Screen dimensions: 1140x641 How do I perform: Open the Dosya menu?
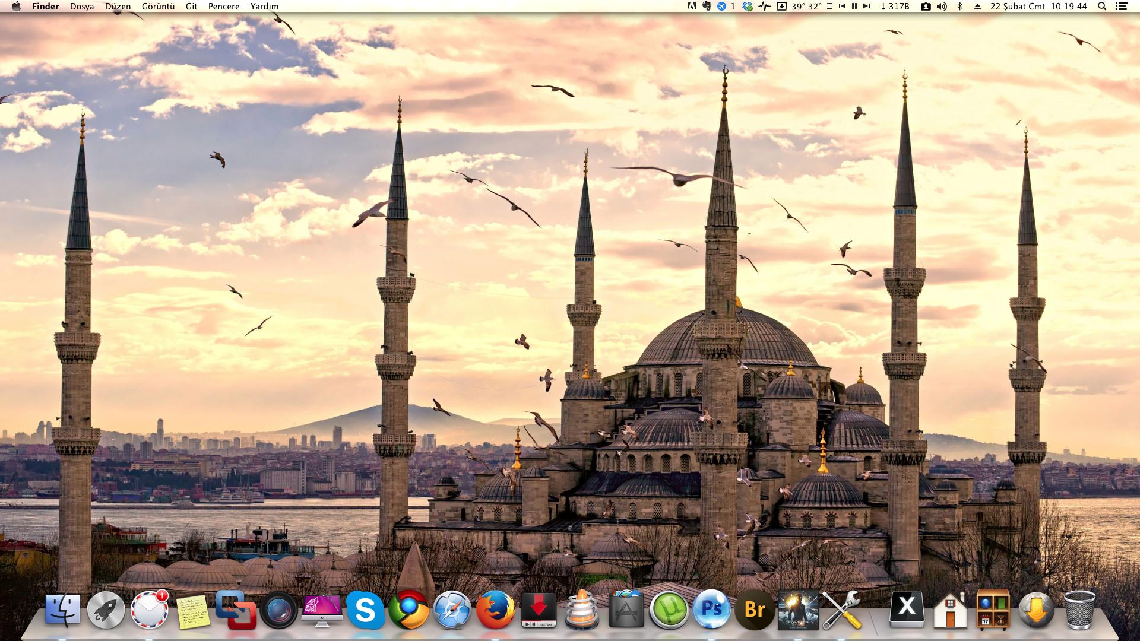[x=82, y=7]
